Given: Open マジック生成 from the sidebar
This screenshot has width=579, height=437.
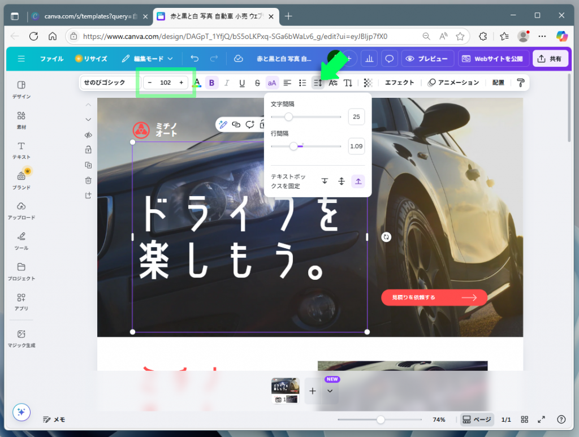Looking at the screenshot, I should pyautogui.click(x=21, y=338).
